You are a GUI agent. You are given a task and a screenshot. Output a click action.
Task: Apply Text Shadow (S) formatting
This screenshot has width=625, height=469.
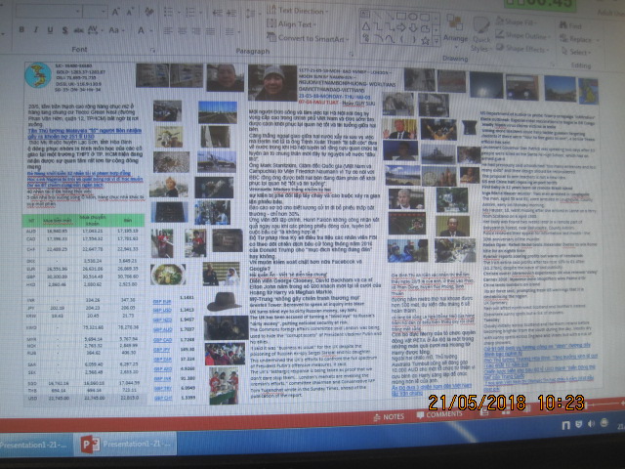[64, 30]
